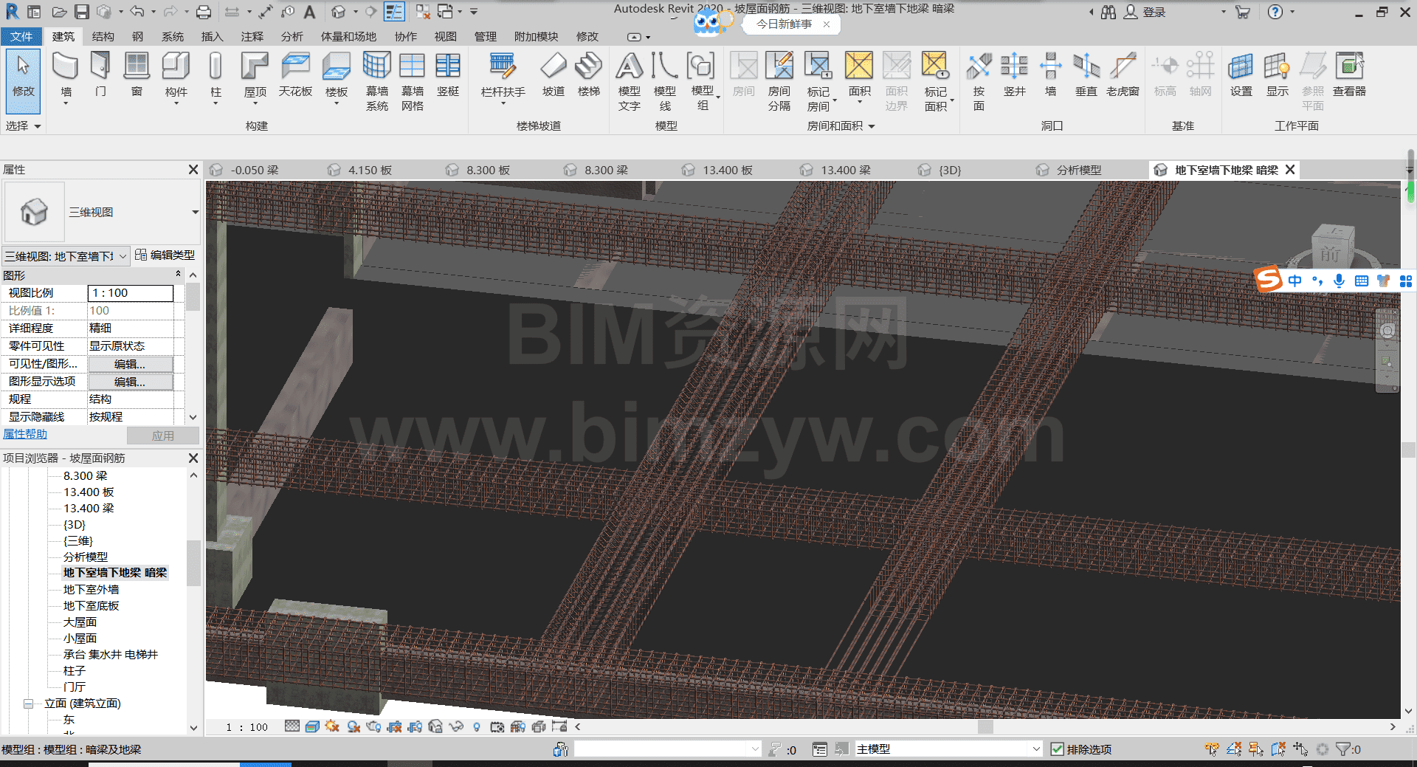Close the Project Browser (项目浏览器) panel
This screenshot has height=767, width=1417.
point(193,458)
